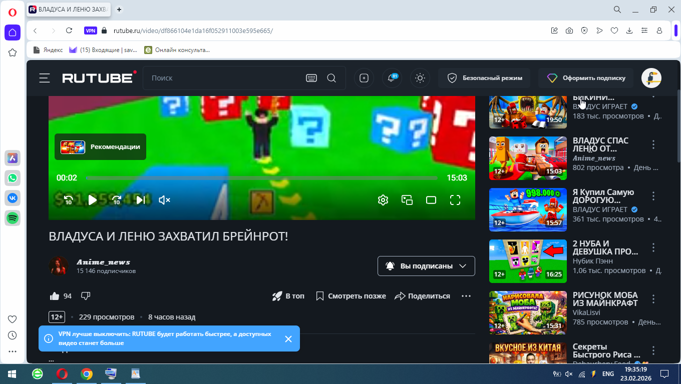The width and height of the screenshot is (681, 384).
Task: Add page to Opera bookmarks heart
Action: click(614, 30)
